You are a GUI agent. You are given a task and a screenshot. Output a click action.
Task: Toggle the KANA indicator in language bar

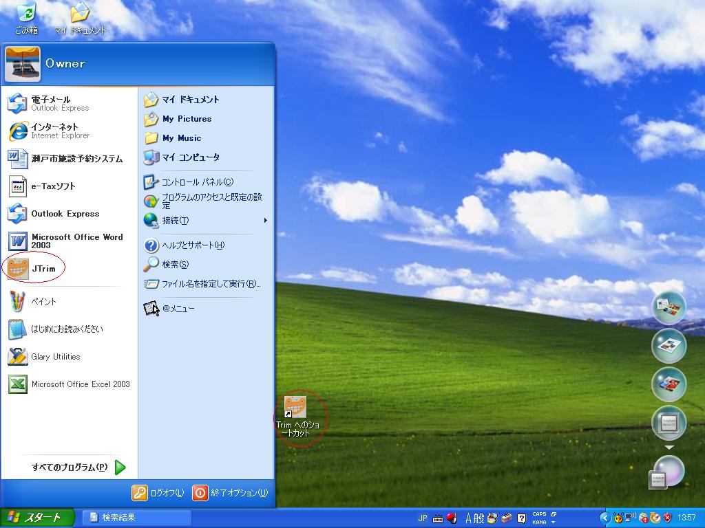[x=539, y=522]
